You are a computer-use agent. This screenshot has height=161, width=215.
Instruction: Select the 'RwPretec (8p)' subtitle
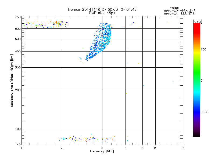[x=102, y=13]
